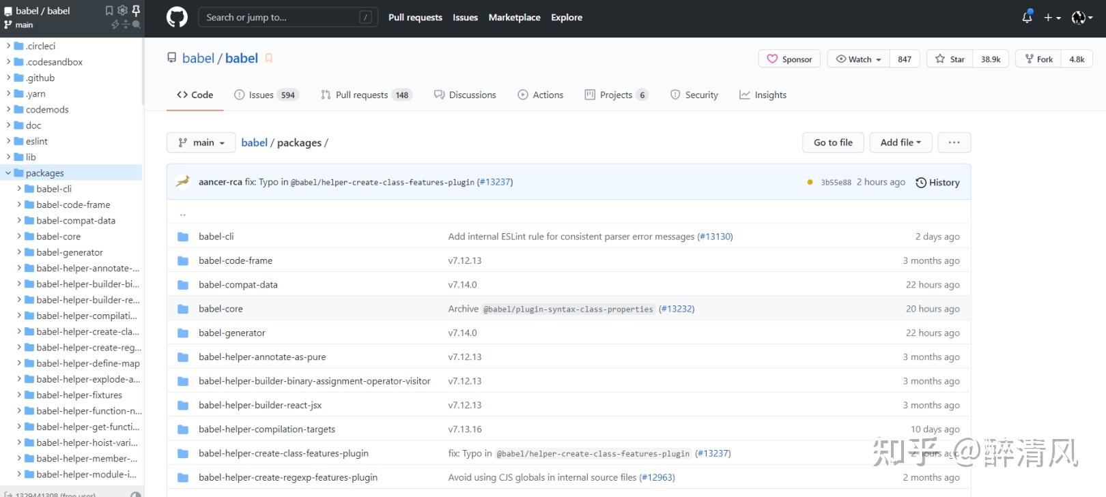Open the GitHub home logo
Screen dimensions: 1106x497
(x=177, y=18)
